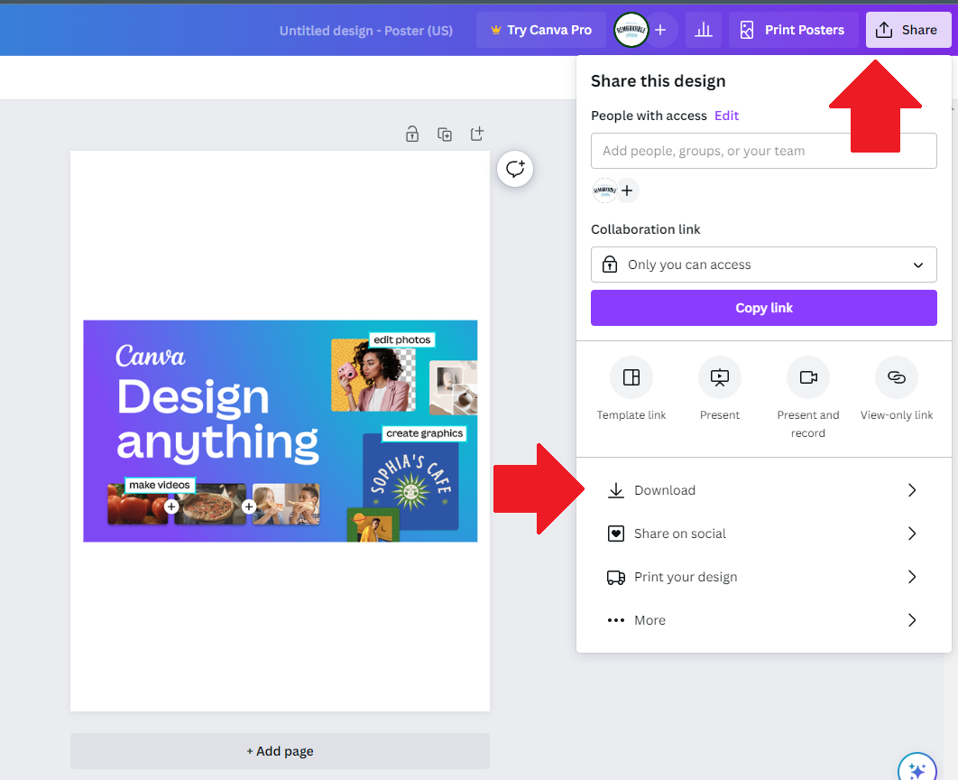
Task: Open the Download option
Action: coord(764,490)
